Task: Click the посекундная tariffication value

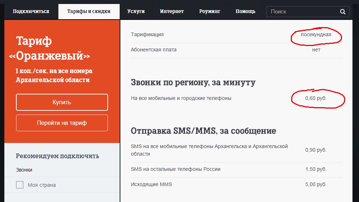Action: (x=316, y=34)
